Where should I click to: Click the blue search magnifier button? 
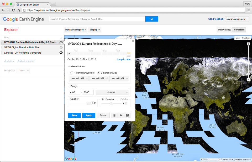151,19
